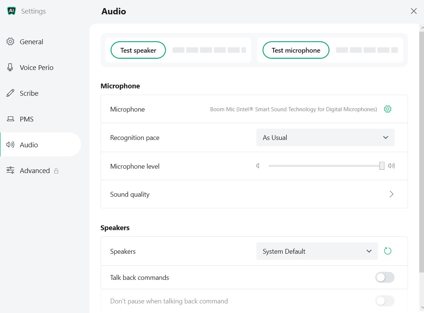The height and width of the screenshot is (313, 424).
Task: Click the Audio speaker icon in sidebar
Action: point(10,144)
